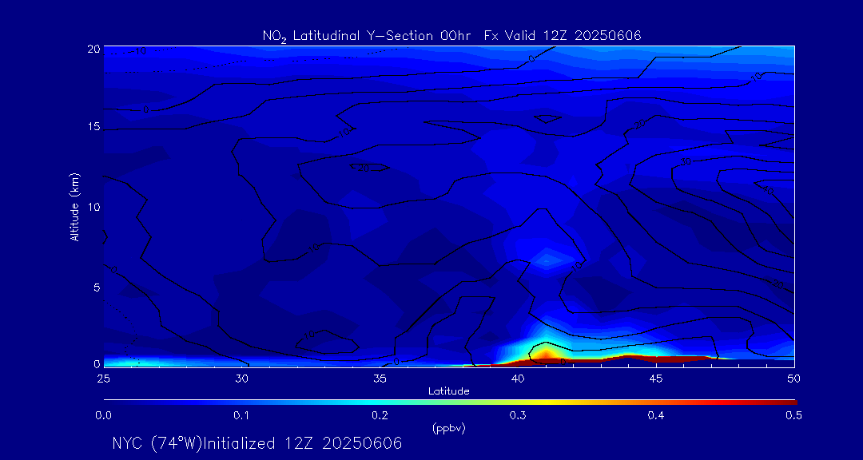Click the latitude axis tick label "35"
The height and width of the screenshot is (460, 863).
tap(380, 379)
